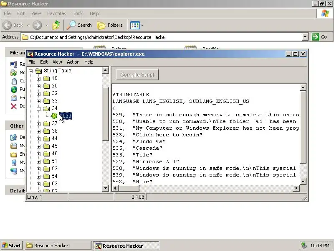The image size is (334, 251).
Task: Click folder icon for entry 45
Action: (46, 146)
